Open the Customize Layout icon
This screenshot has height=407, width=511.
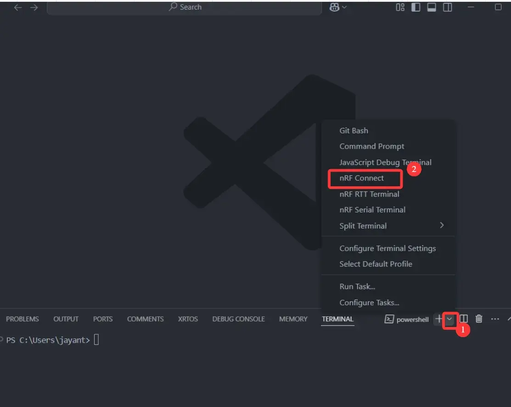pyautogui.click(x=400, y=7)
